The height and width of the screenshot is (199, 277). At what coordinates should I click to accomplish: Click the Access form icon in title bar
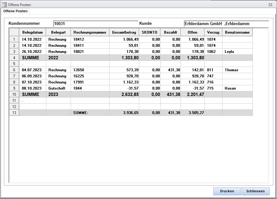4,5
